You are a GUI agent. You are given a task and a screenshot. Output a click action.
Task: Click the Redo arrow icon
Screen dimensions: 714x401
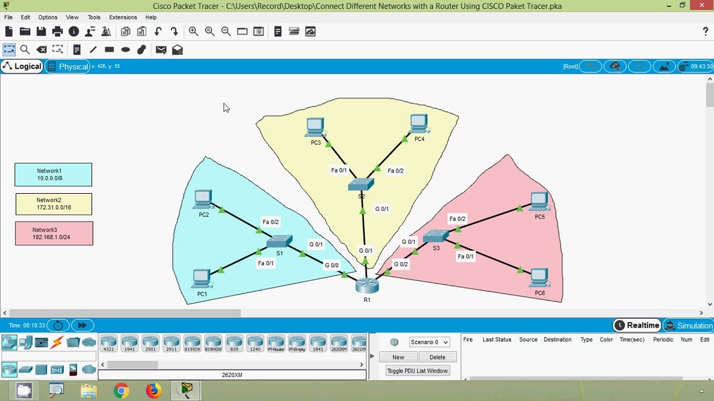(174, 32)
